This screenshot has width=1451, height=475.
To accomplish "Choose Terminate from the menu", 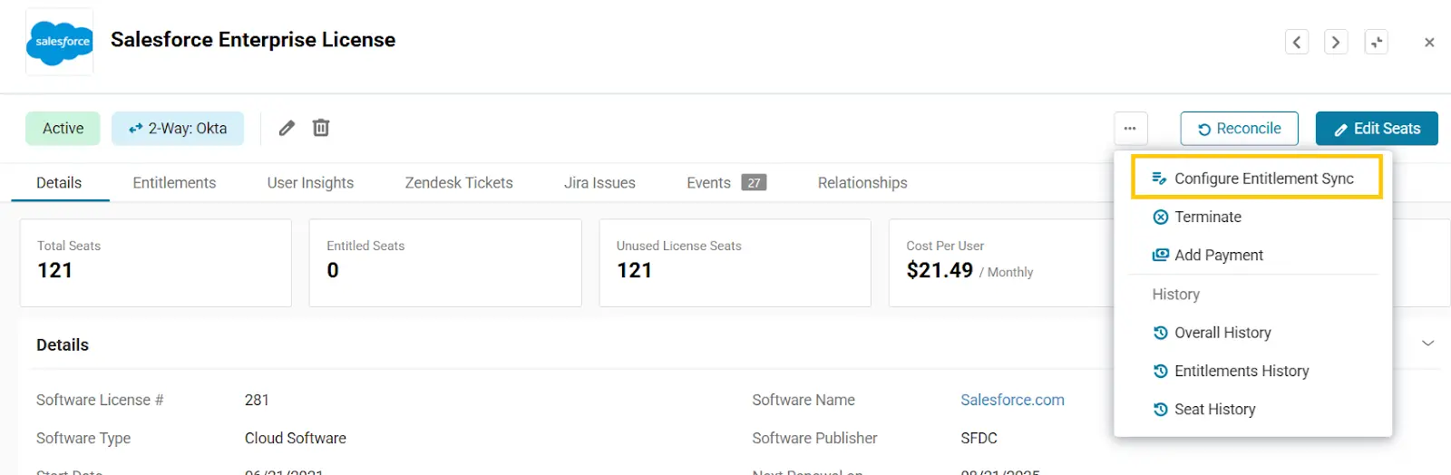I will pyautogui.click(x=1207, y=217).
